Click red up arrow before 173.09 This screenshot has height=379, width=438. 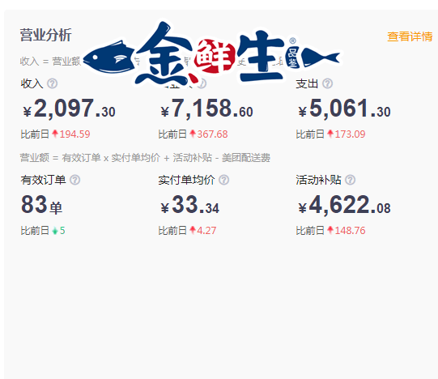pos(330,134)
